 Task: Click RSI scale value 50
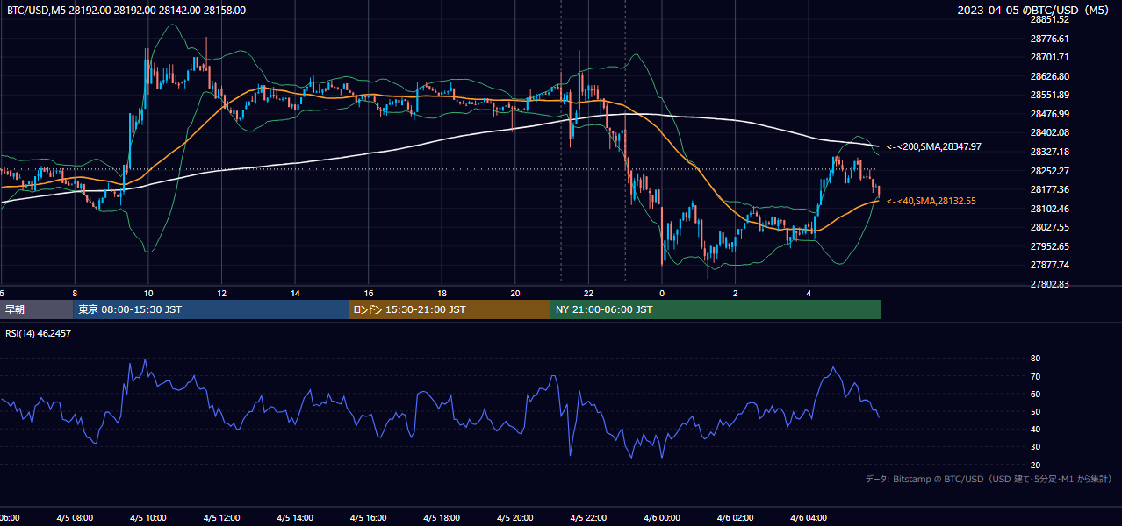(1036, 411)
